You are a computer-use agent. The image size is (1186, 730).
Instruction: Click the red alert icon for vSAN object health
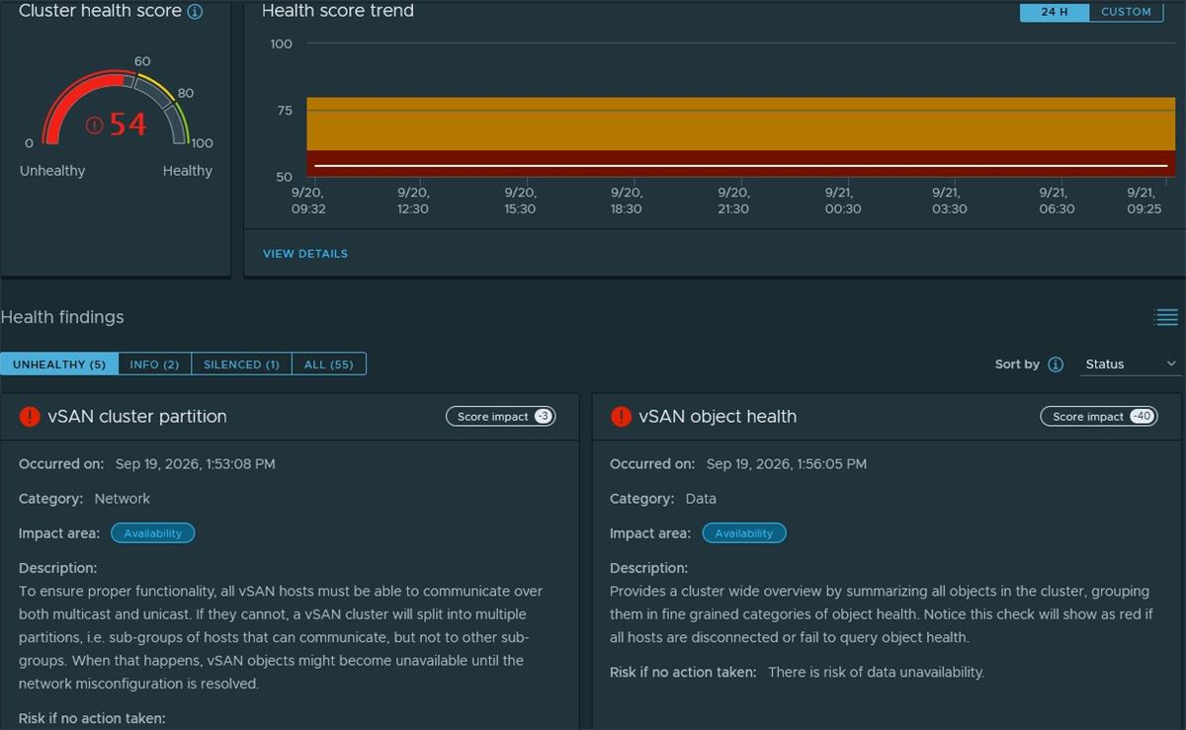click(621, 417)
